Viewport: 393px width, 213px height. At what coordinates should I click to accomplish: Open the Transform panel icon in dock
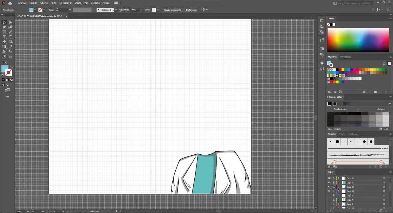click(322, 21)
